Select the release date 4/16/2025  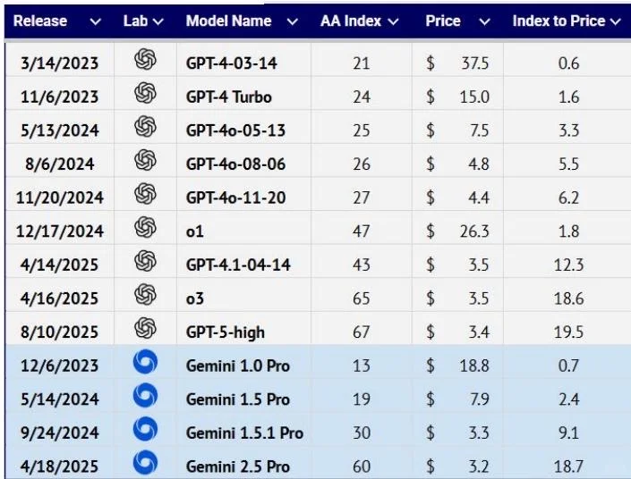(x=60, y=298)
